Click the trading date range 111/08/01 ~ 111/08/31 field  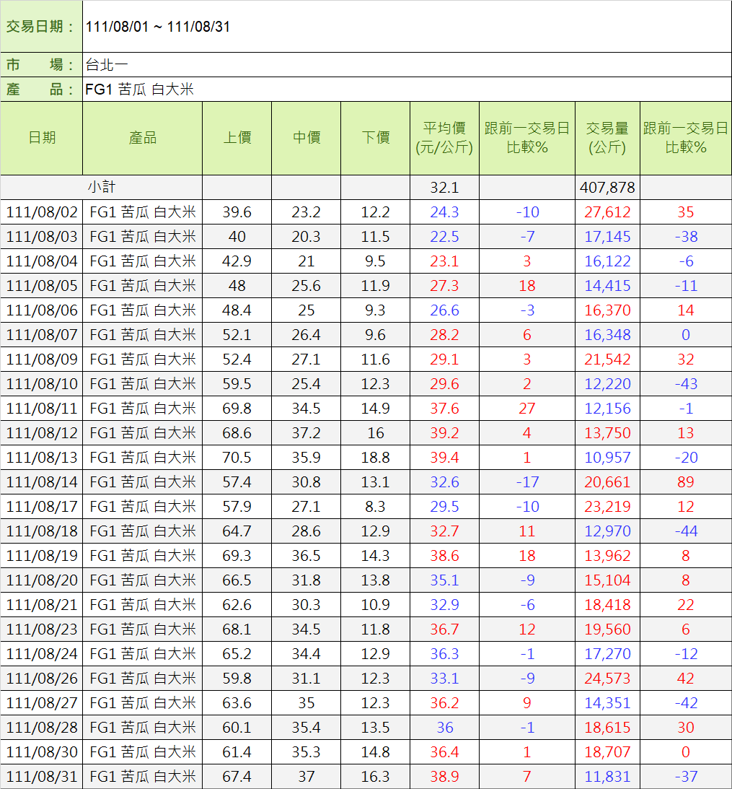tap(158, 27)
